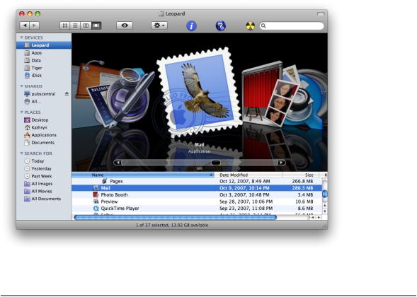417x297 pixels.
Task: Show All Images smart search
Action: [x=44, y=184]
